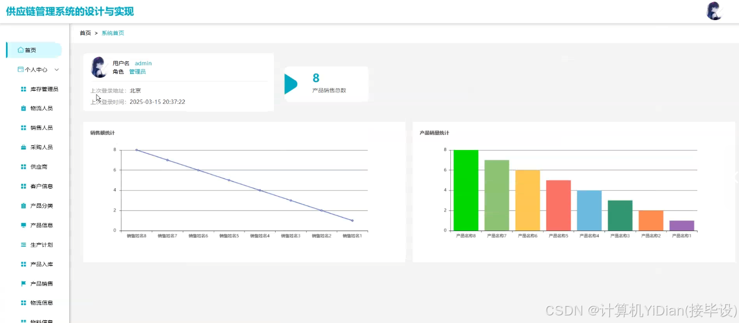This screenshot has width=739, height=323.
Task: Click the green 产品名称8 bar
Action: (x=466, y=190)
